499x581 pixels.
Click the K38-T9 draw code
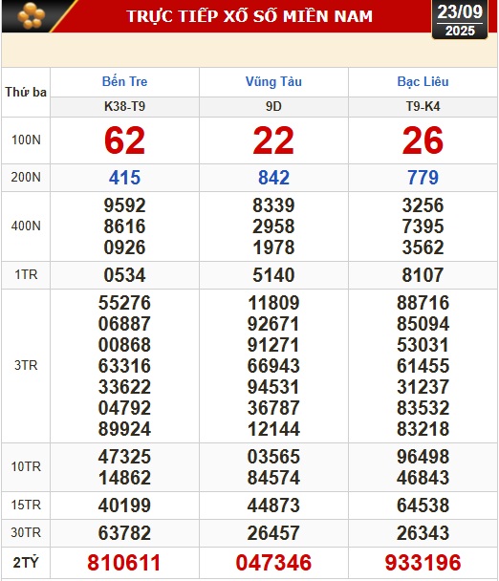click(124, 107)
